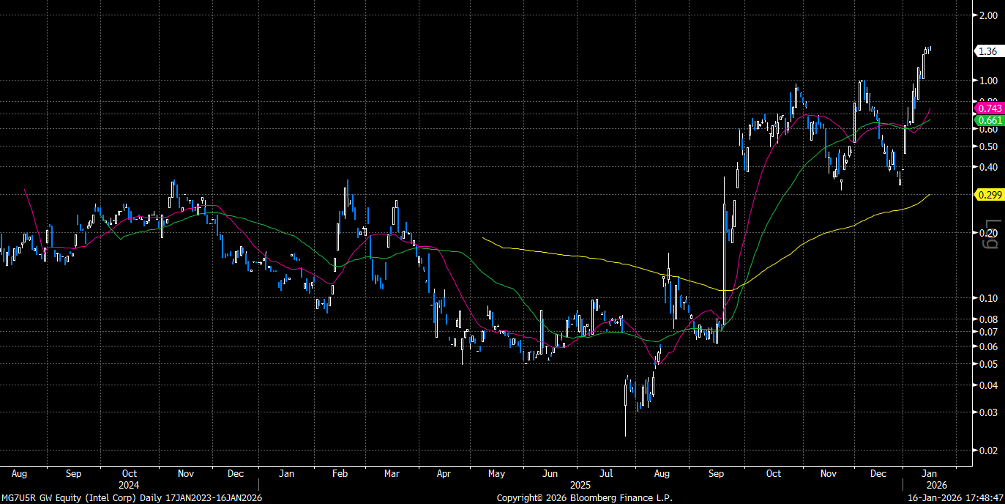Click the 2.00 price axis label
Viewport: 1005px width, 504px height.
(x=988, y=15)
